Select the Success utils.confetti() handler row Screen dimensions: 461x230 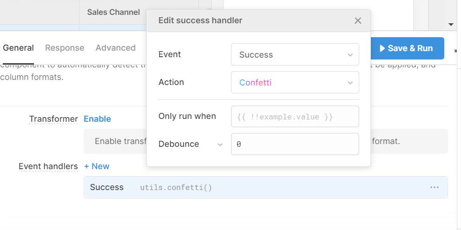pos(260,187)
